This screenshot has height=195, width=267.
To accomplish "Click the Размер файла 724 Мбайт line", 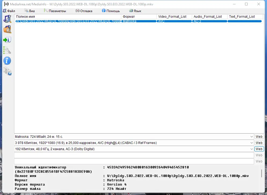I will (71, 189).
